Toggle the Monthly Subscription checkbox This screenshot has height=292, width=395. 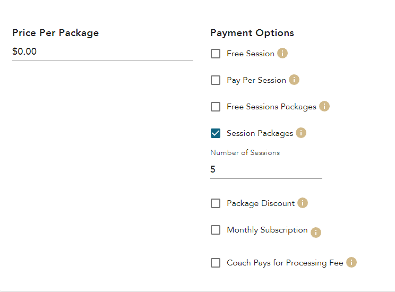[x=216, y=230]
